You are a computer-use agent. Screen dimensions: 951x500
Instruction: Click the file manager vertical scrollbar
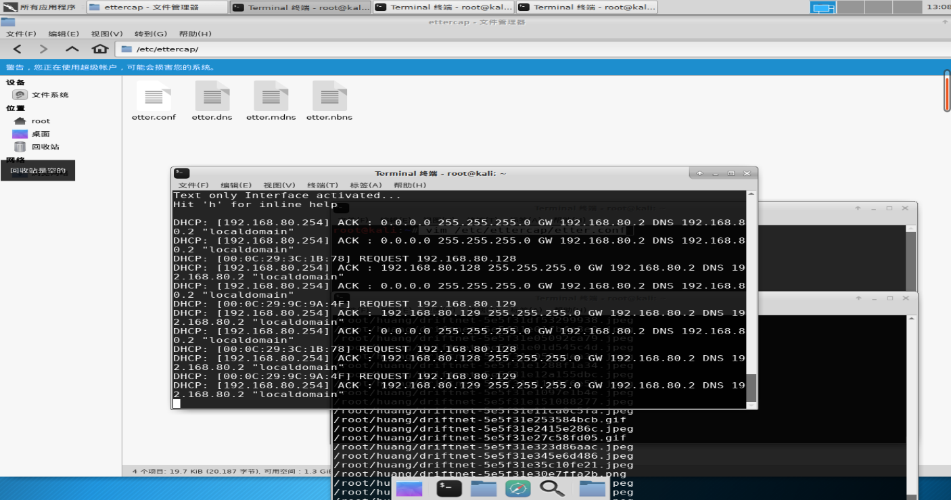click(x=947, y=91)
